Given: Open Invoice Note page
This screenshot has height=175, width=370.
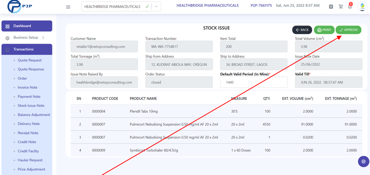Looking at the screenshot, I should [27, 87].
